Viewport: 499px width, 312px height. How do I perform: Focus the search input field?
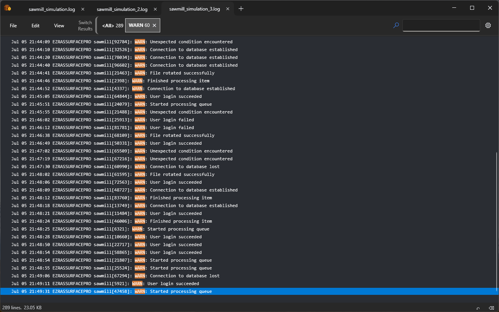click(x=441, y=25)
